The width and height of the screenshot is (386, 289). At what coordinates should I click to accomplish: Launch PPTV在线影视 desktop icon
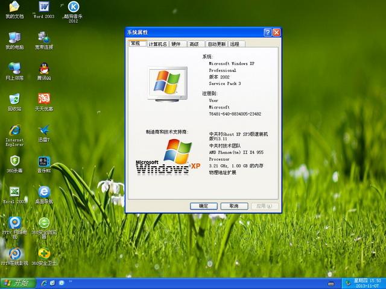pyautogui.click(x=14, y=257)
